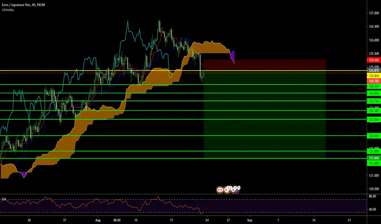Open the EU flag event icon with badge 6

[x=237, y=189]
